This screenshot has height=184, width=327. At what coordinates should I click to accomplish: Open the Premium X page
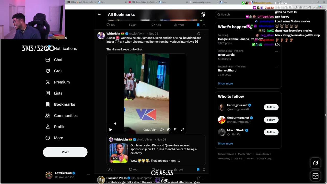click(57, 82)
